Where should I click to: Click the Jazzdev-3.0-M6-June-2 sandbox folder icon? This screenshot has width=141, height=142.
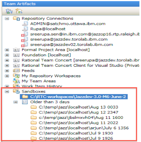pyautogui.click(x=25, y=96)
